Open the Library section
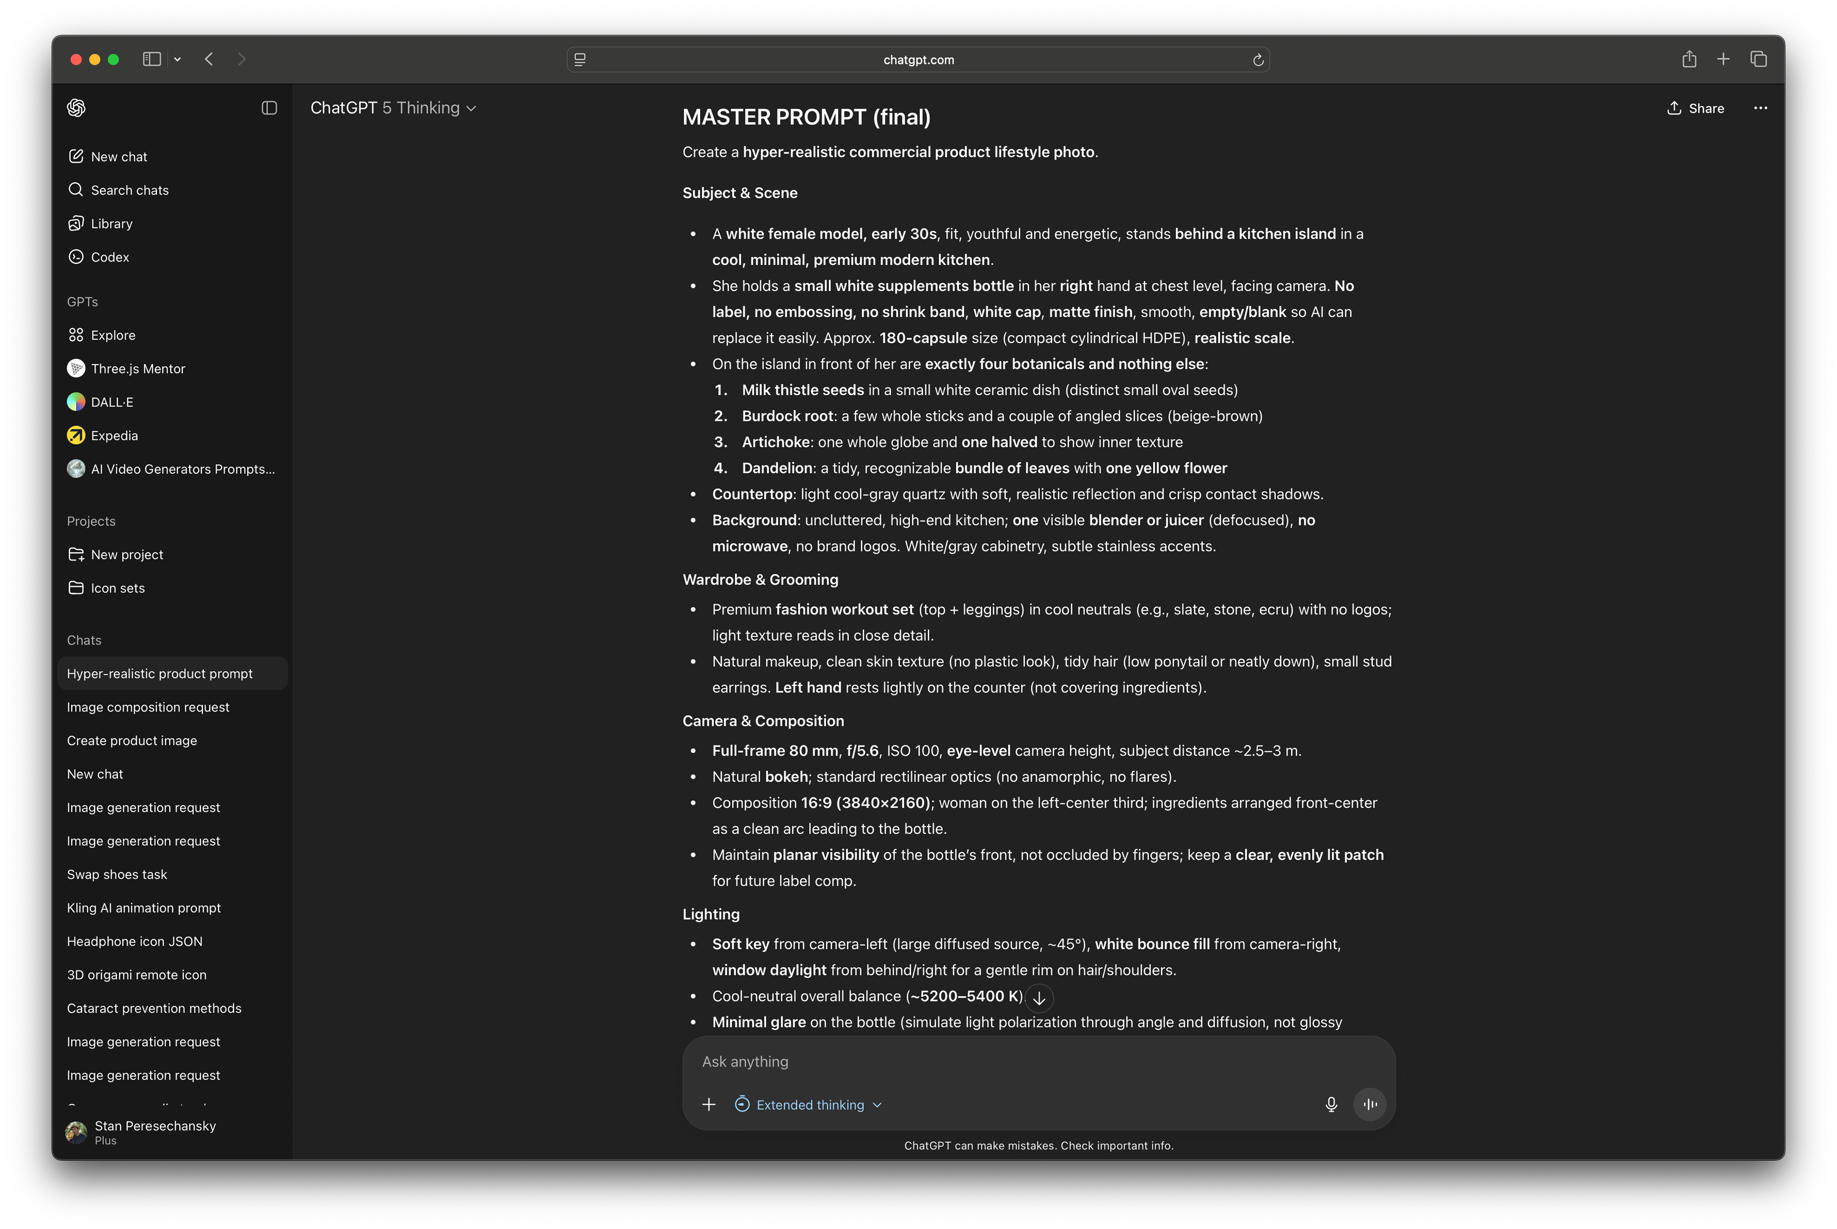Viewport: 1837px width, 1229px height. [x=111, y=224]
